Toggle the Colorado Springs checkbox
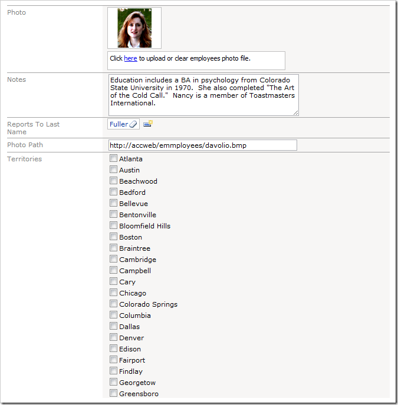The width and height of the screenshot is (398, 405). 113,304
